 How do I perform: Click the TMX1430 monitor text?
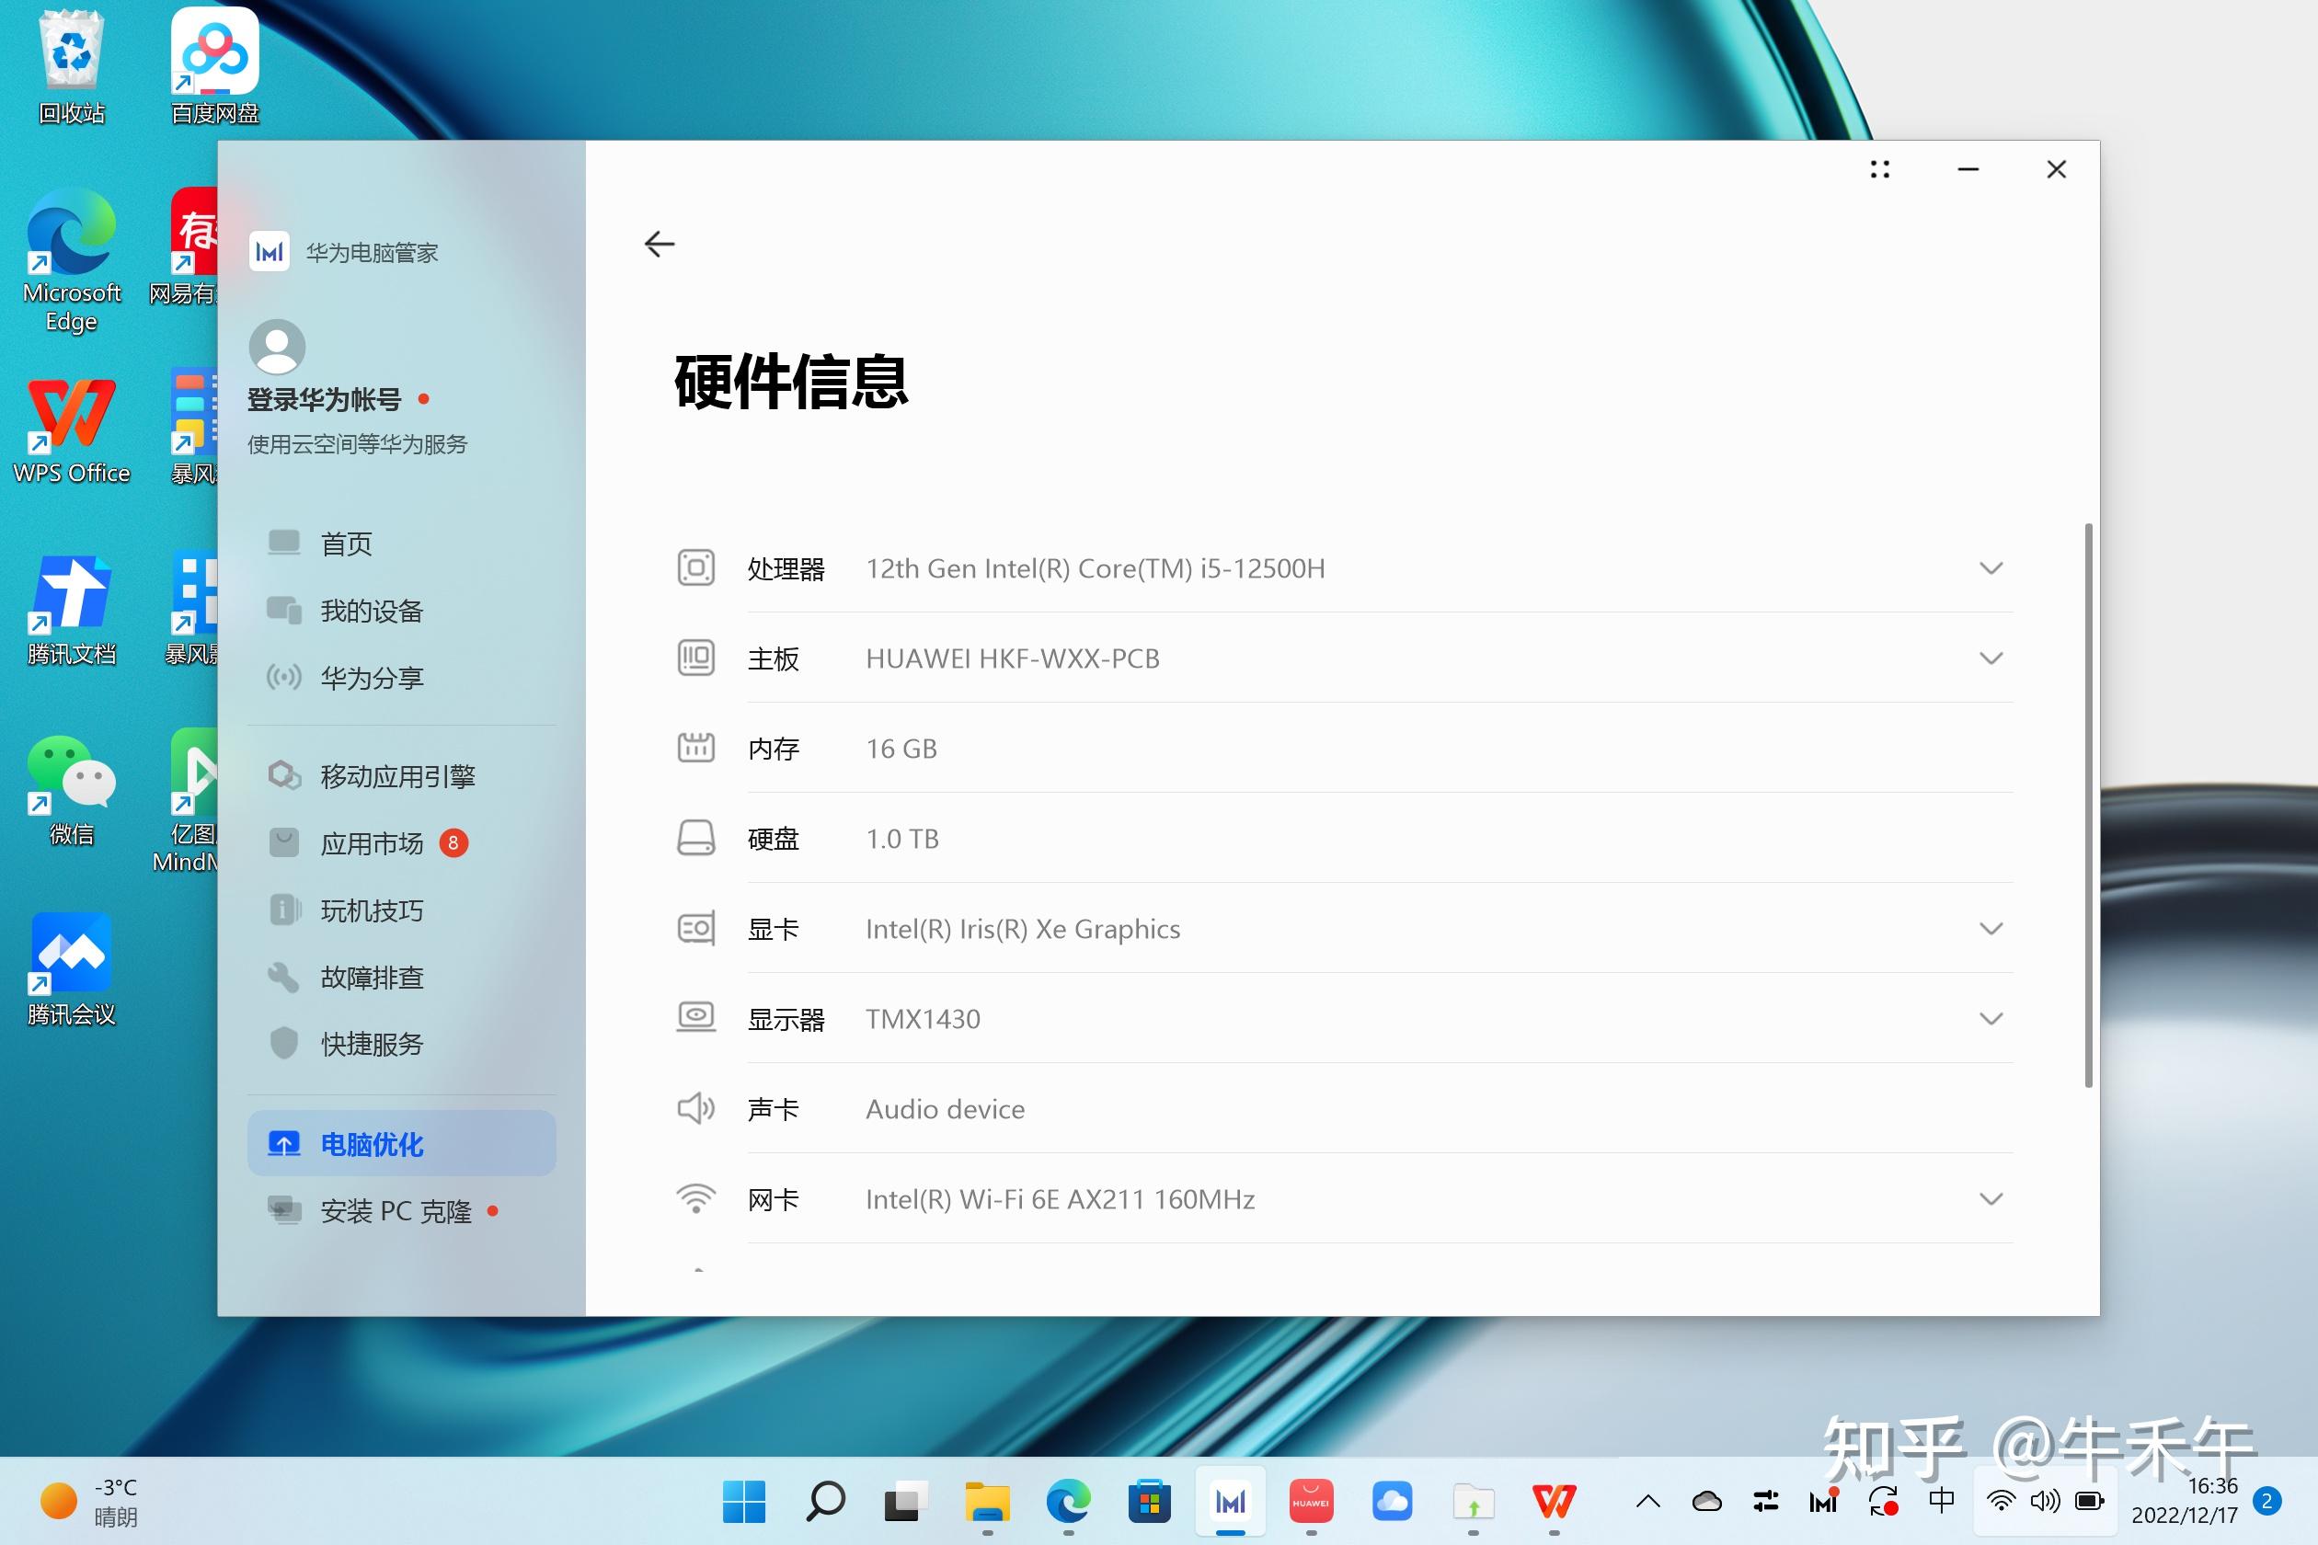[923, 1019]
